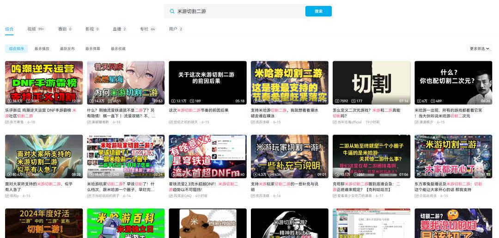Open the 切割二游 要我说切的好 thumbnail
The width and height of the screenshot is (499, 238).
[454, 223]
